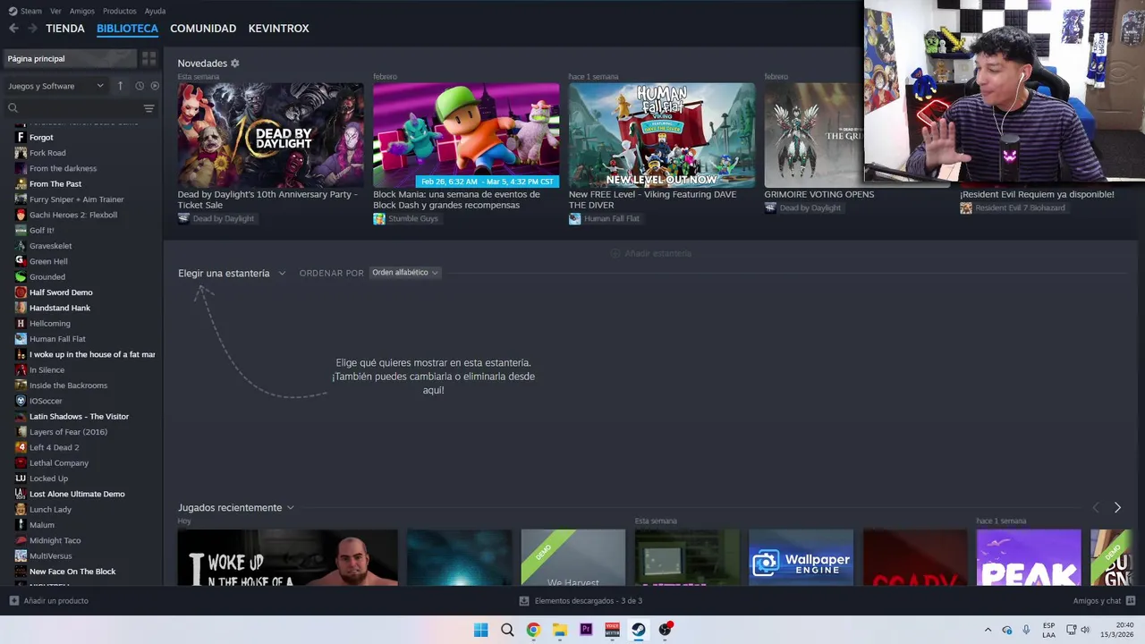Go forward with the right arrow
This screenshot has width=1145, height=644.
(32, 29)
